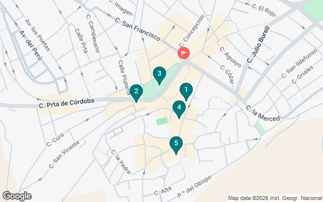Click the C. la Yedra label
The width and height of the screenshot is (323, 202).
coord(121,162)
